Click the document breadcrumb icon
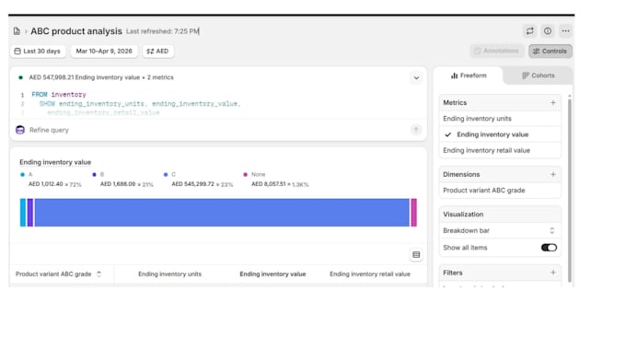Screen dimensions: 626x338 pyautogui.click(x=17, y=31)
